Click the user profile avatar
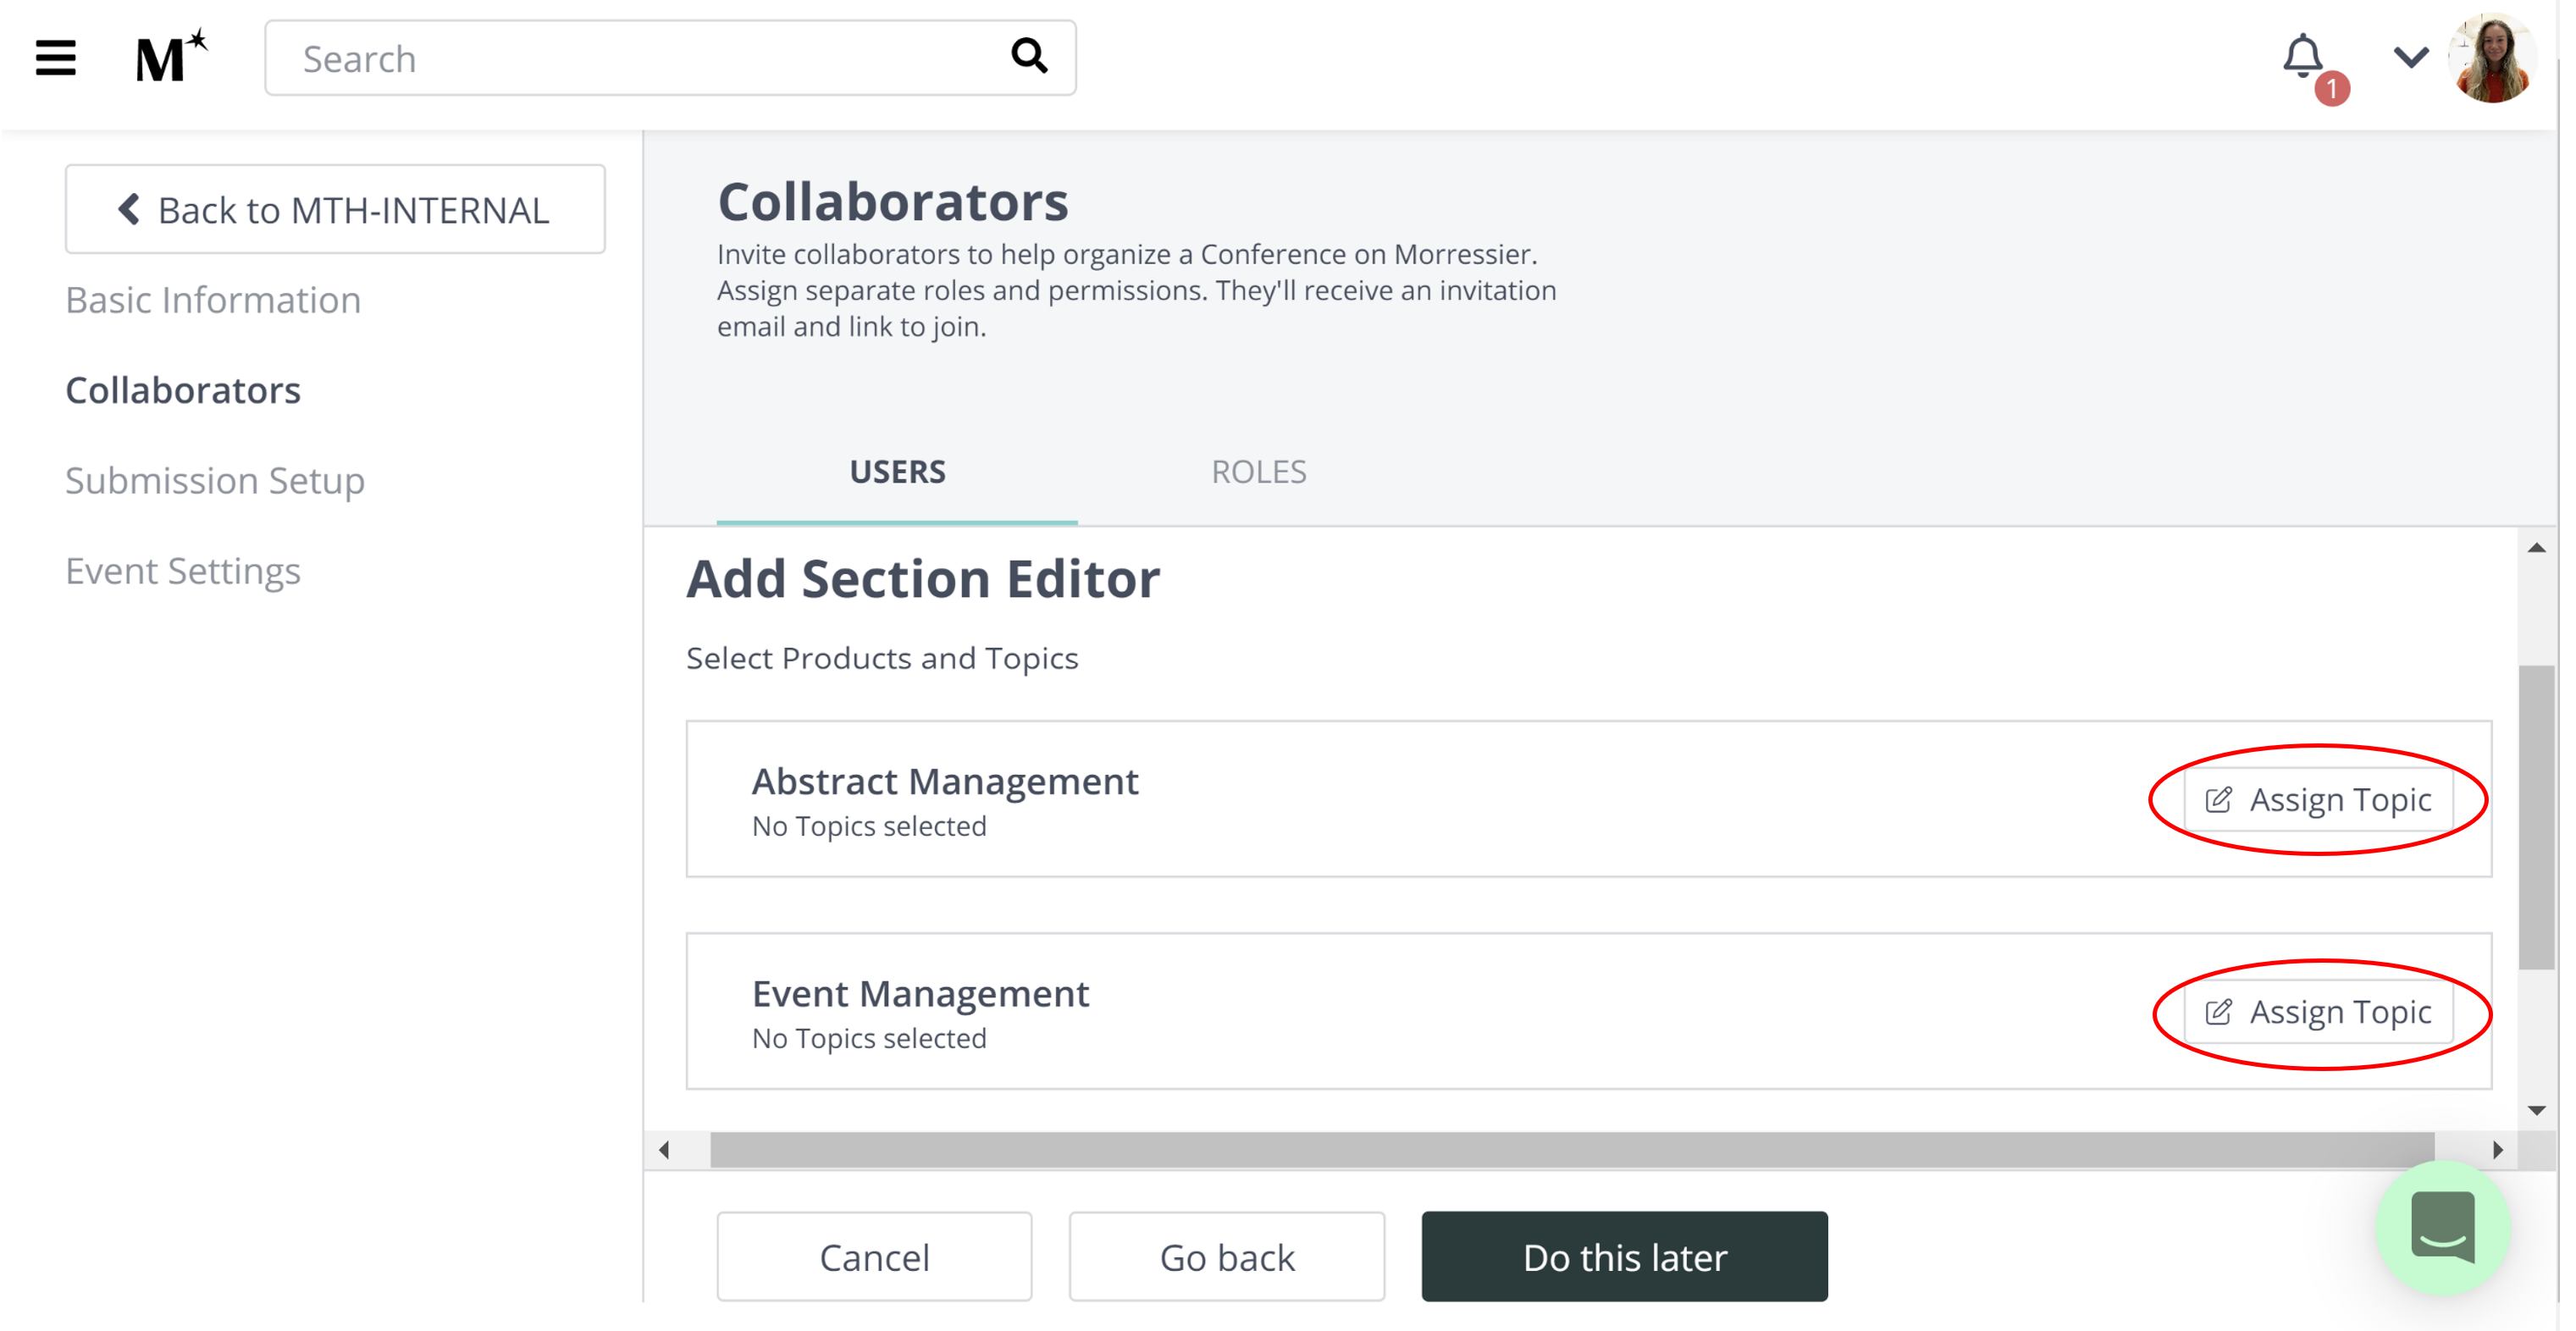The height and width of the screenshot is (1331, 2576). pos(2492,58)
